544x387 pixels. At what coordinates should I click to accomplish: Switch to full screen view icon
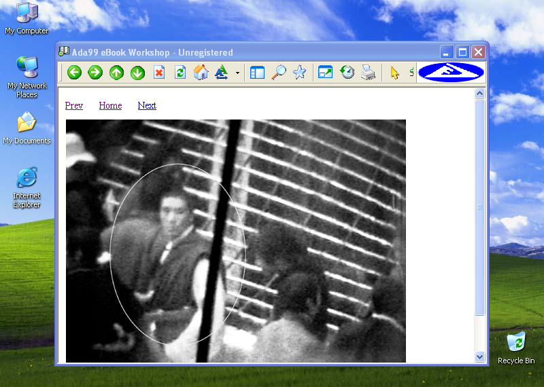pos(326,73)
